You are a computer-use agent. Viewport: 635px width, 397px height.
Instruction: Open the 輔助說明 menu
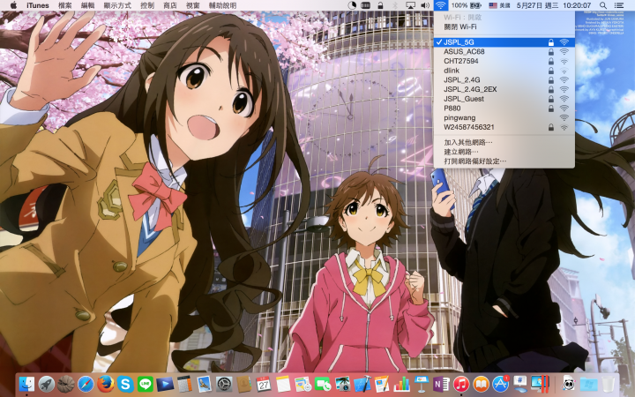point(222,5)
